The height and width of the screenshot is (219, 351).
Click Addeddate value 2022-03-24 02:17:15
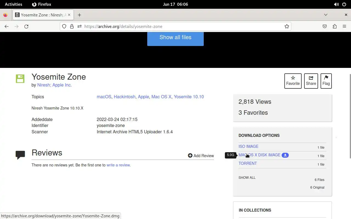117,120
